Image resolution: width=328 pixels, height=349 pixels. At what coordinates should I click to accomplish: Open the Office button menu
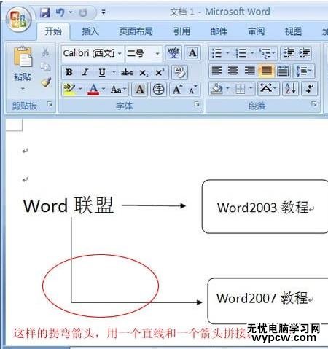coord(19,20)
